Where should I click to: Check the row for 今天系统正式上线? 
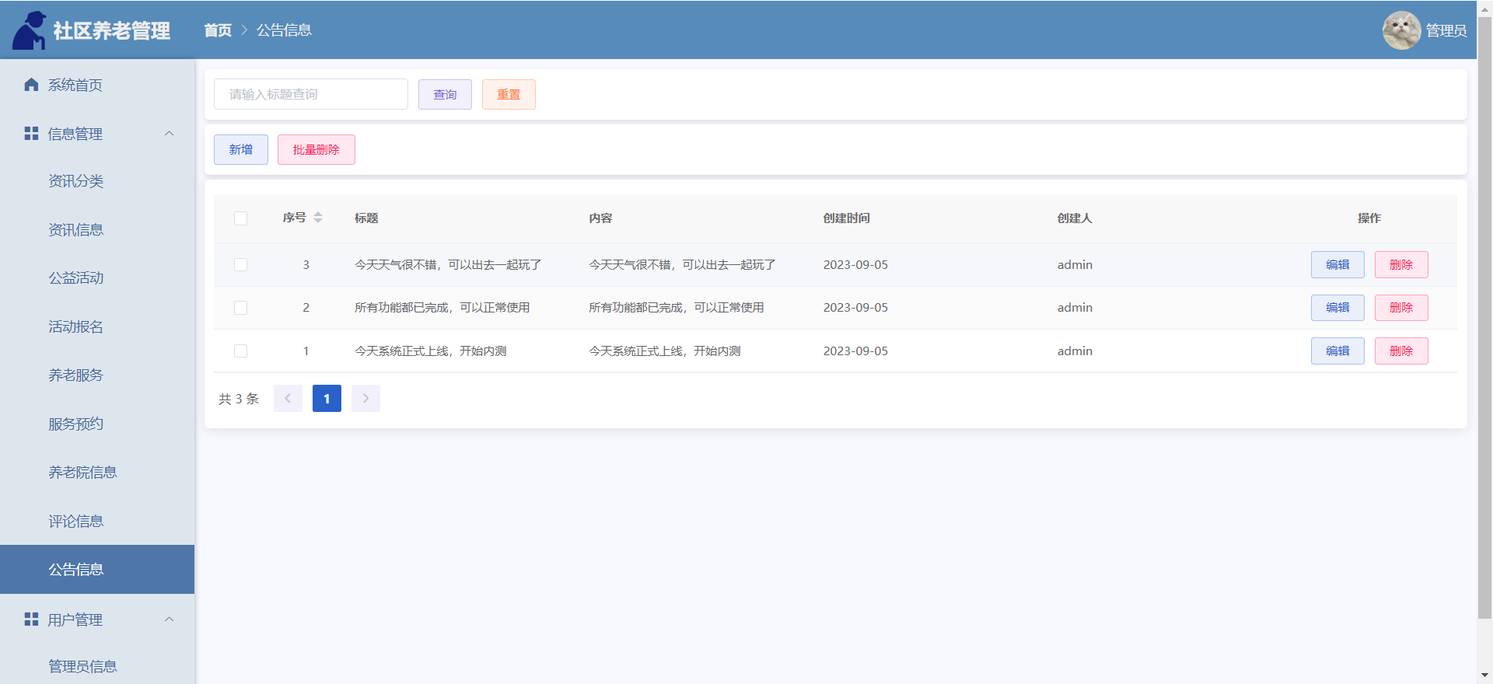241,351
